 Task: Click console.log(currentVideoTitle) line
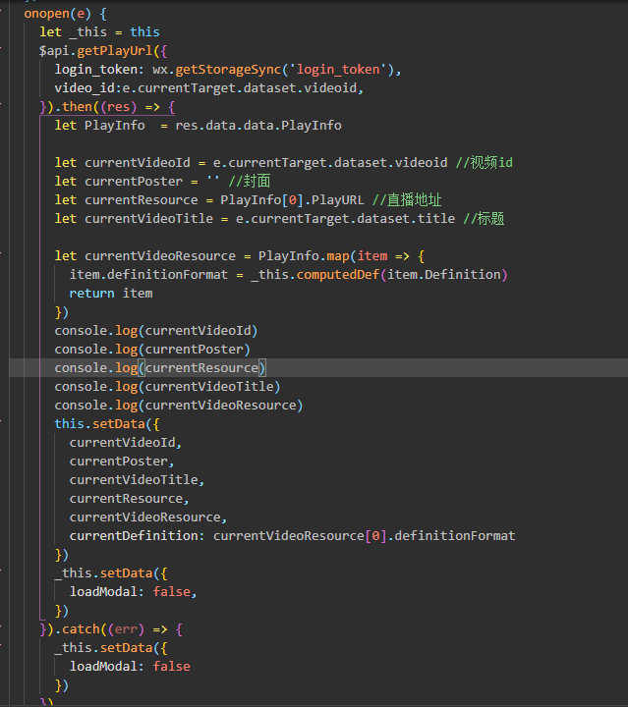(167, 387)
